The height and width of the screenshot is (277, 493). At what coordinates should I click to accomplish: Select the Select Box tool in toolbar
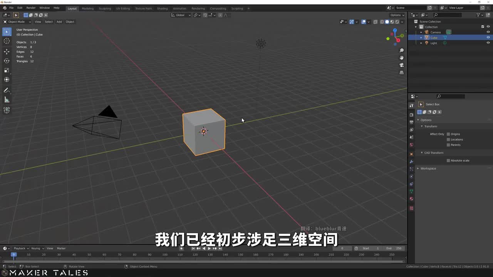coord(7,32)
